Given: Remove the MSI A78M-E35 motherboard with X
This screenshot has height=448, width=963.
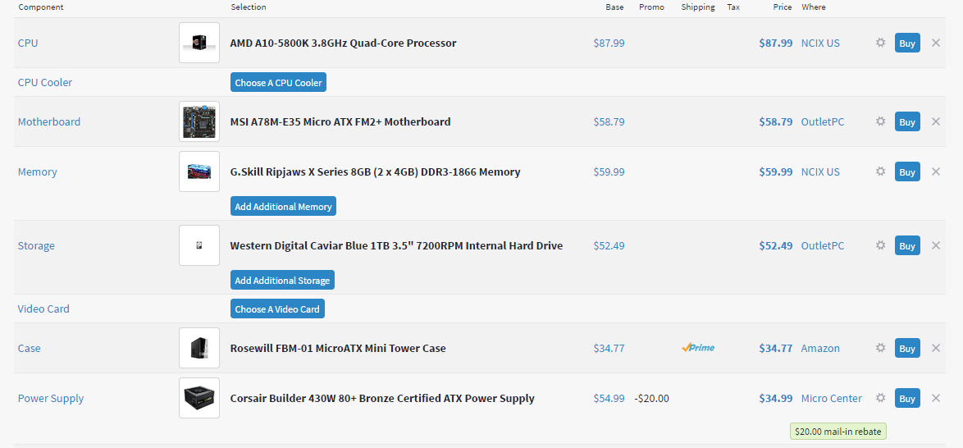Looking at the screenshot, I should tap(935, 121).
